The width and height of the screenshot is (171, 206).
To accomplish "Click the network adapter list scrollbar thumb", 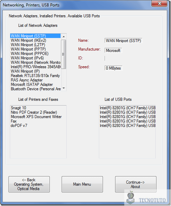I will [x=64, y=54].
